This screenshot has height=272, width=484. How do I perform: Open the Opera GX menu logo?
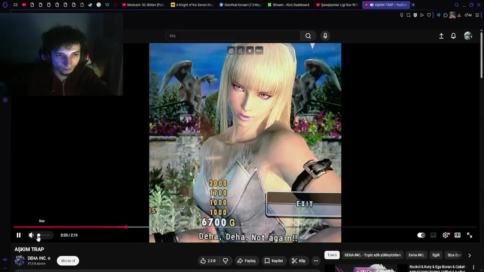pyautogui.click(x=5, y=5)
